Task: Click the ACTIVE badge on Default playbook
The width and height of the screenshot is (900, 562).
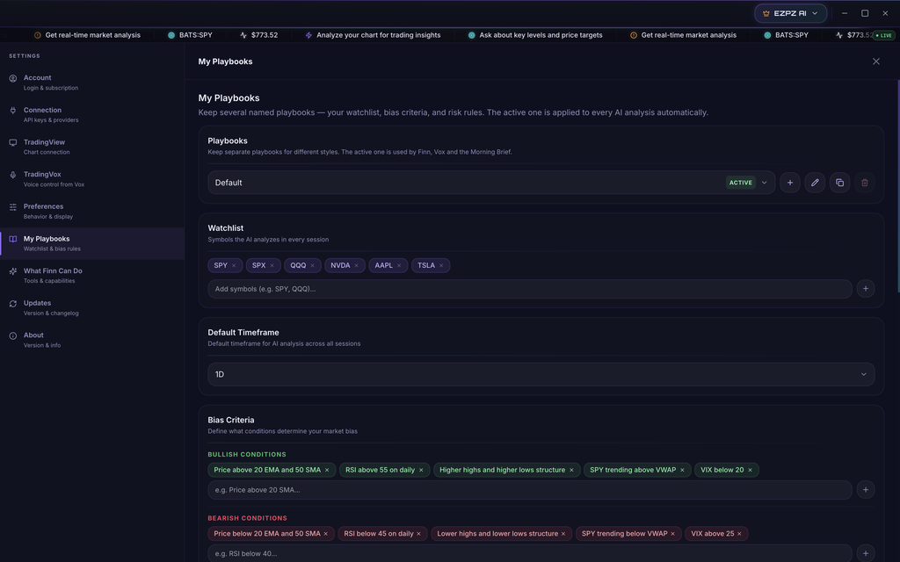Action: coord(740,183)
